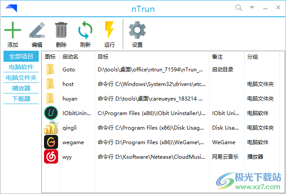286x194 pixels.
Task: Click the qingli Disk Usage icon
Action: (51, 127)
